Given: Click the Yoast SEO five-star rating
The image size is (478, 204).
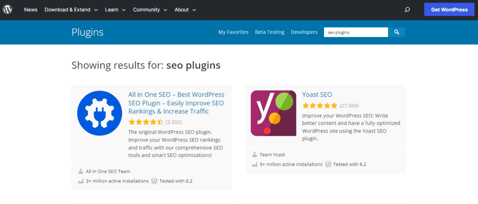Looking at the screenshot, I should [320, 106].
